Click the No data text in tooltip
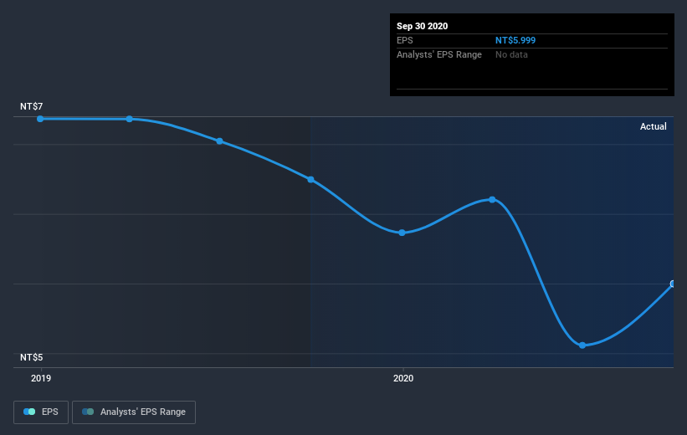 click(511, 54)
